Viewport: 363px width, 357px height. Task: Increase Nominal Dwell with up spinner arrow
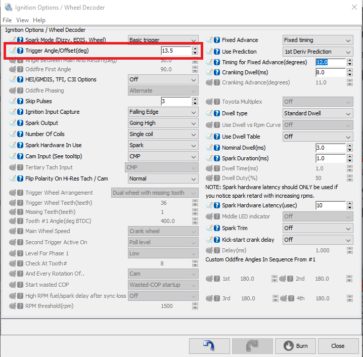350,146
